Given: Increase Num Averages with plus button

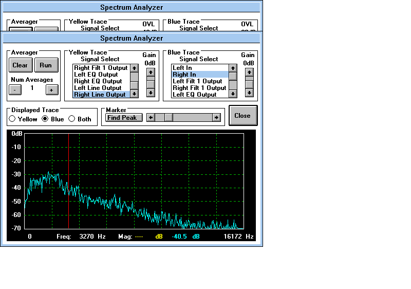Looking at the screenshot, I should click(51, 89).
